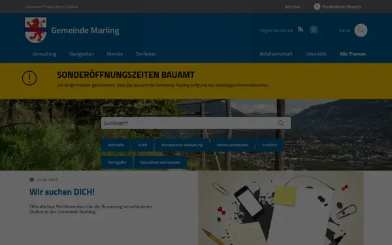392x245 pixels.
Task: Open Transparente Verwaltung
Action: 182,145
